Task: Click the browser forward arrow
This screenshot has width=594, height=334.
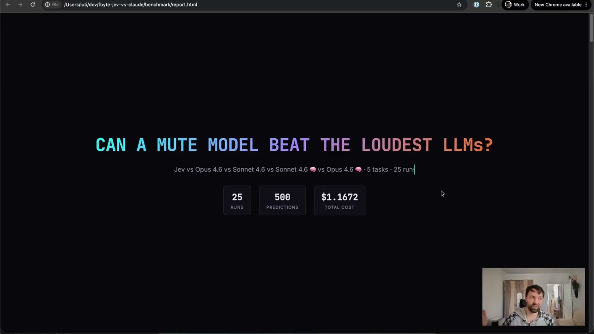Action: coord(20,5)
